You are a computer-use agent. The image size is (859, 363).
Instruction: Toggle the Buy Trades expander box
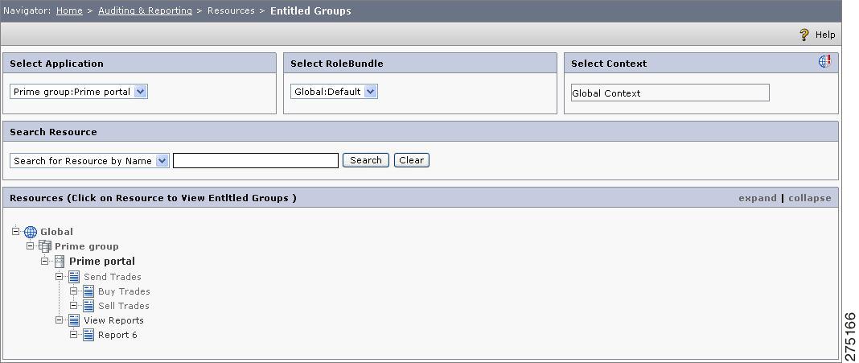tap(73, 291)
